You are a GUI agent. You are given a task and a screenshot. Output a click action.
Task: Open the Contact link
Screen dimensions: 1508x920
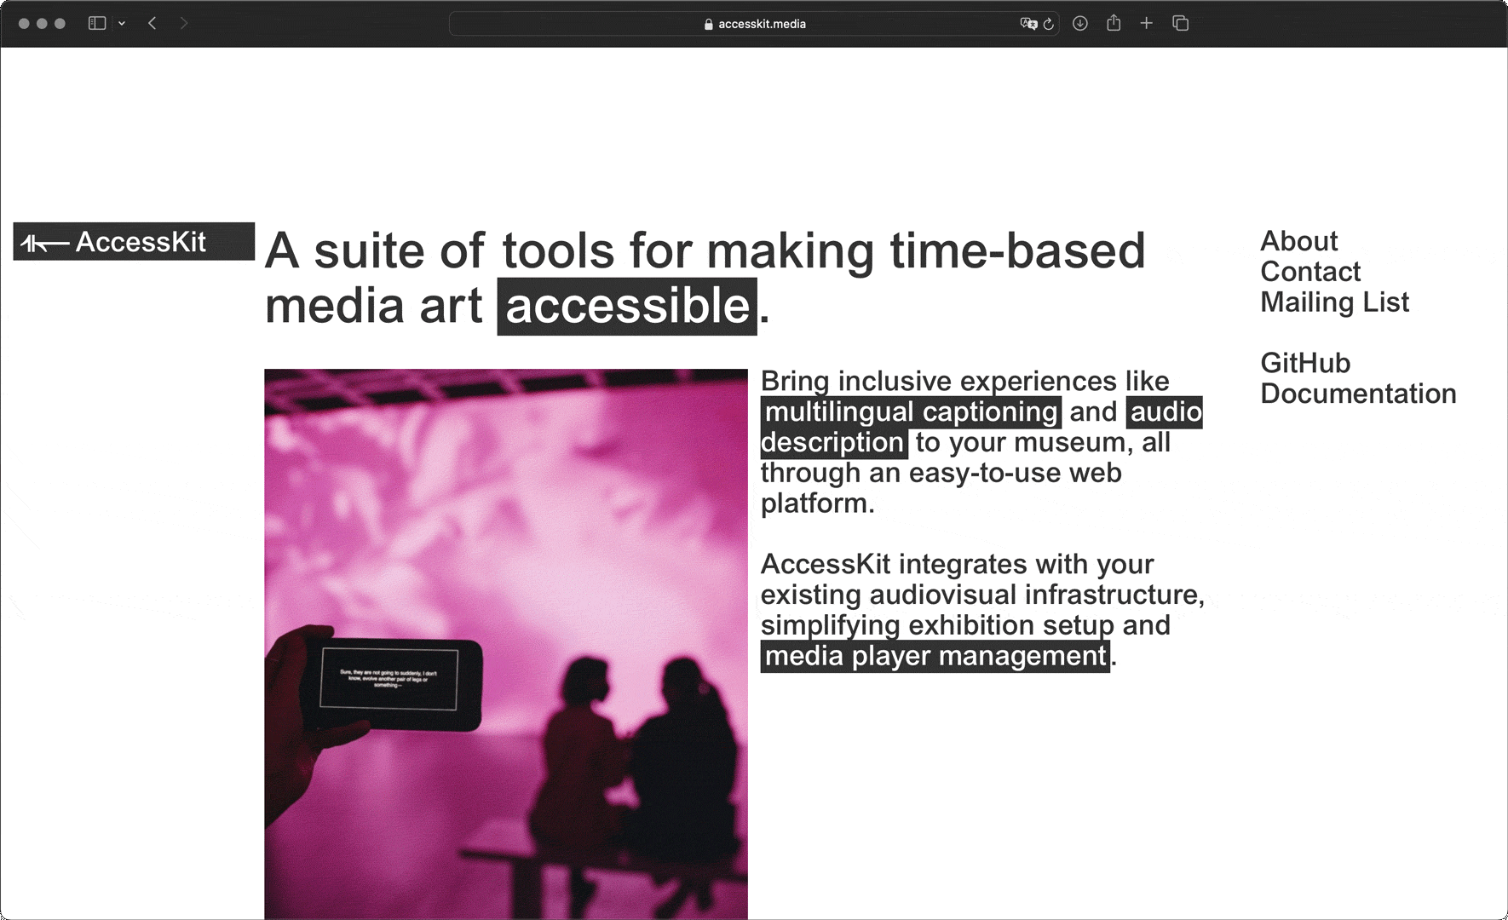pos(1310,272)
